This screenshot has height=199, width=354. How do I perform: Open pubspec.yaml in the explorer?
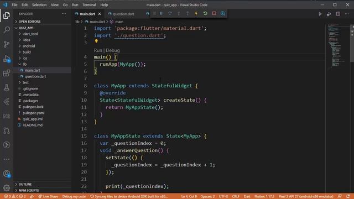(x=43, y=113)
